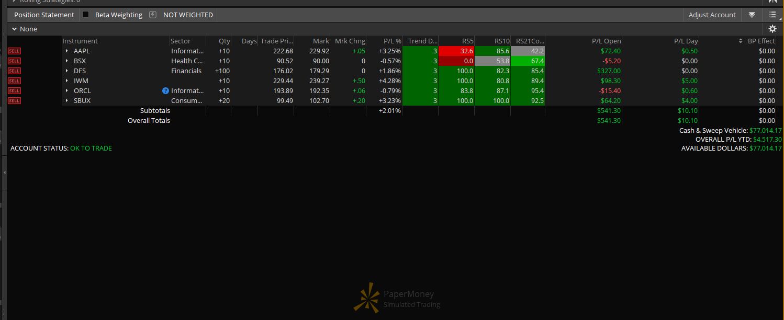
Task: Click the SELL icon for SBUX
Action: [14, 101]
